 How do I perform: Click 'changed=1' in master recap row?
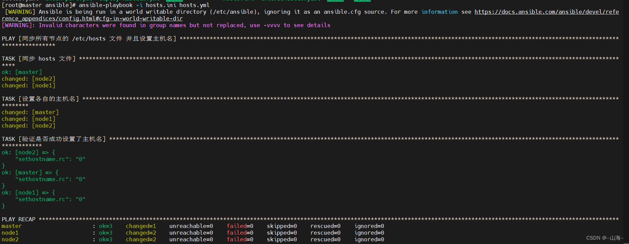tap(141, 226)
